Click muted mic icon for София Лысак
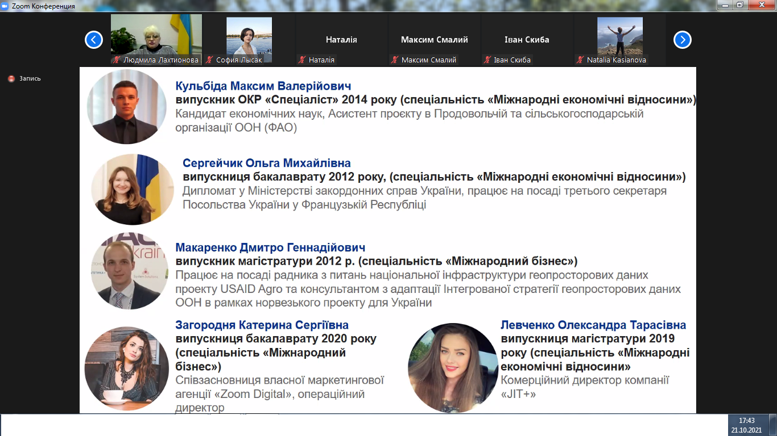Screen dimensions: 777x436 point(209,60)
